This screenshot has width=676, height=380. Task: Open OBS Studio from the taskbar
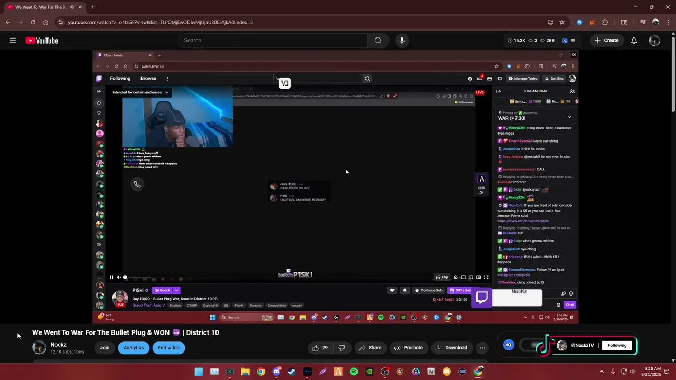pos(385,372)
